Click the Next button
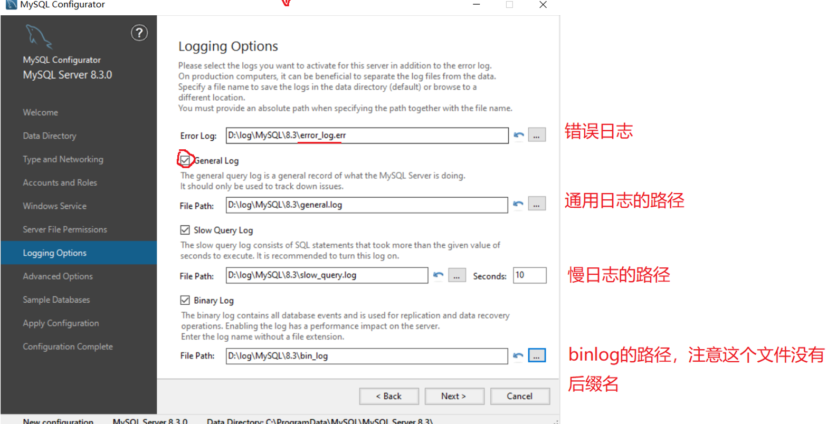 [454, 396]
